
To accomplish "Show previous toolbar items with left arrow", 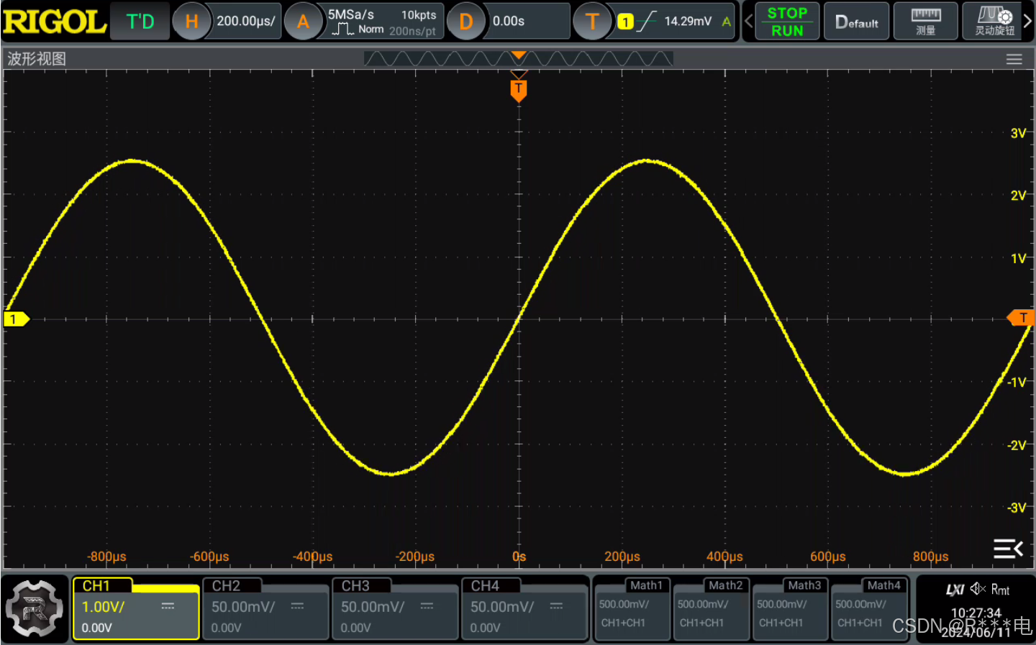I will (x=748, y=22).
